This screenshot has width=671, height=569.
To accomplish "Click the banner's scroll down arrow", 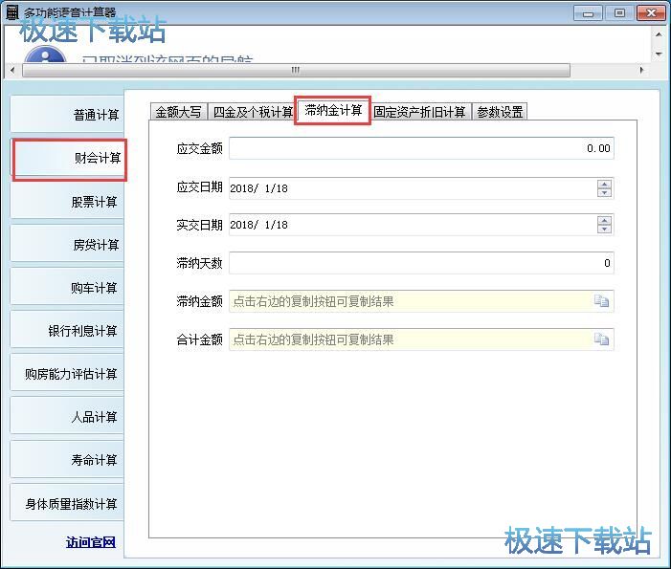I will 659,54.
